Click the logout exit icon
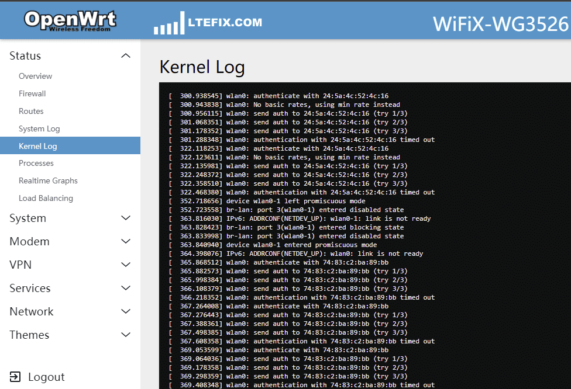 (16, 377)
